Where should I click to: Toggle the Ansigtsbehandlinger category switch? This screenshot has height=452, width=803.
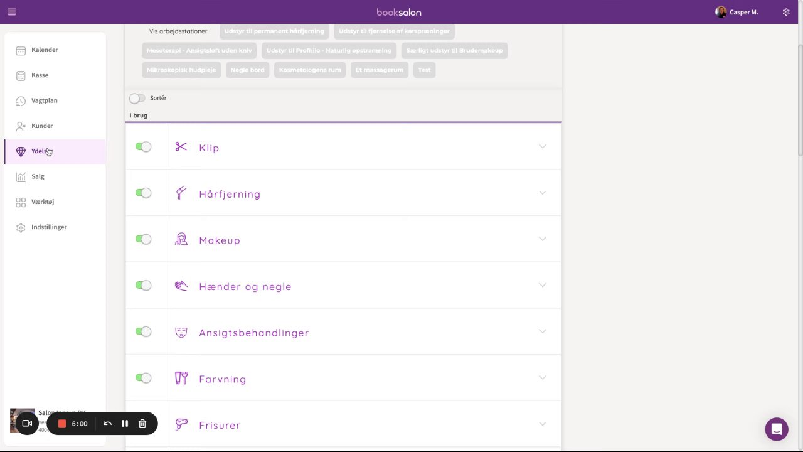pos(143,331)
